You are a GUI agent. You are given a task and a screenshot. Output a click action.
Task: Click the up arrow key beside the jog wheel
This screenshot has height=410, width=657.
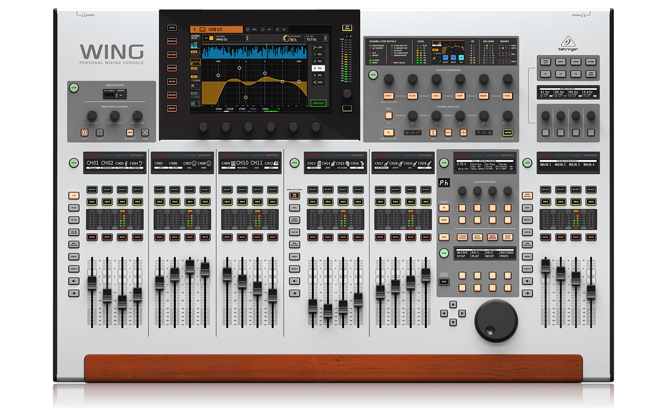(452, 304)
